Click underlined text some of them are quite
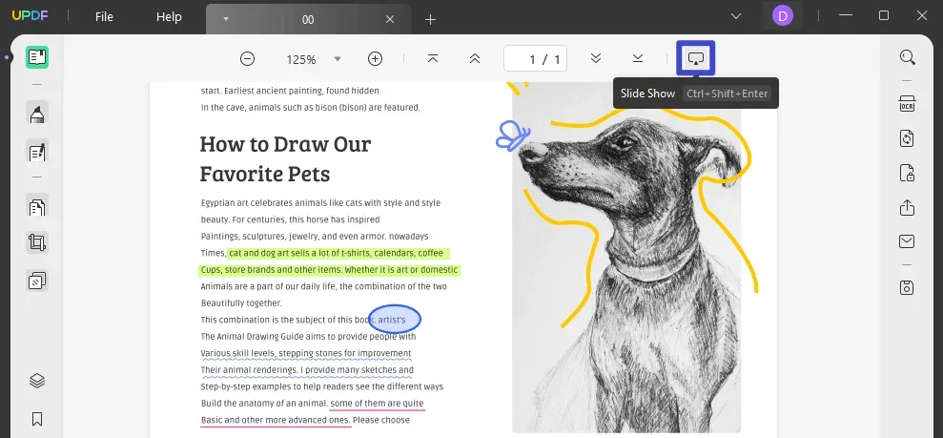The image size is (943, 438). tap(377, 403)
